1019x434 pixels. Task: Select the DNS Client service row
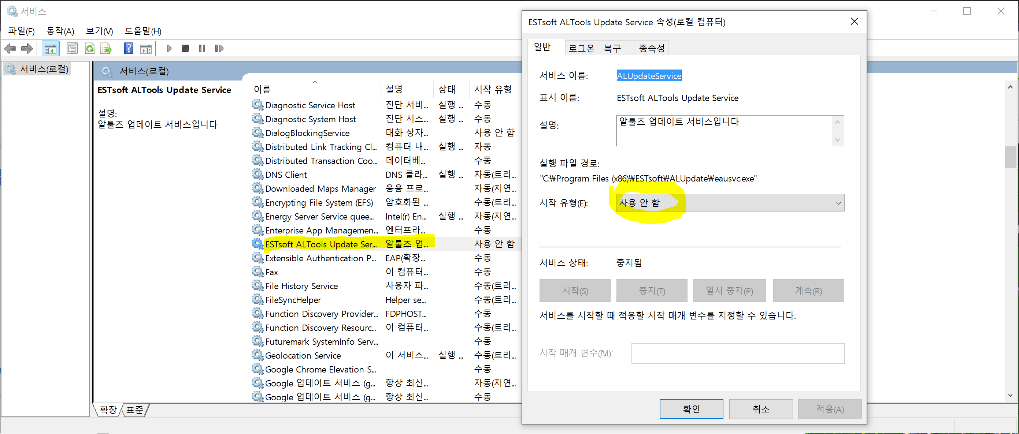[286, 174]
